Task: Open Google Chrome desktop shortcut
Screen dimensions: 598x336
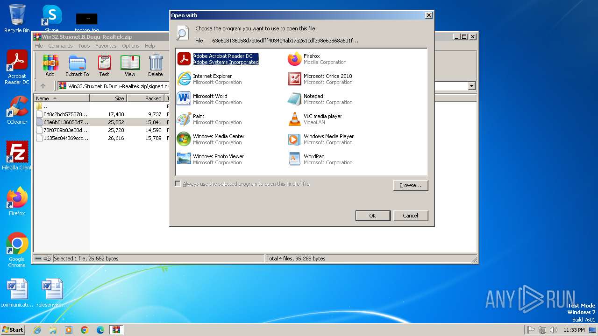Action: point(17,250)
